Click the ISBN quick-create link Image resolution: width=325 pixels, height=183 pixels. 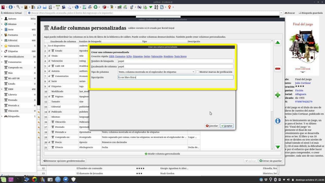click(111, 56)
